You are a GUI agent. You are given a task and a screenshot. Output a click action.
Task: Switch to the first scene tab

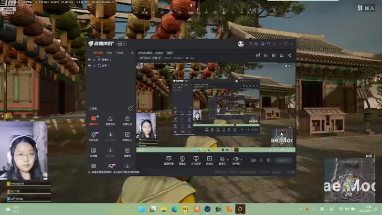[x=98, y=53]
